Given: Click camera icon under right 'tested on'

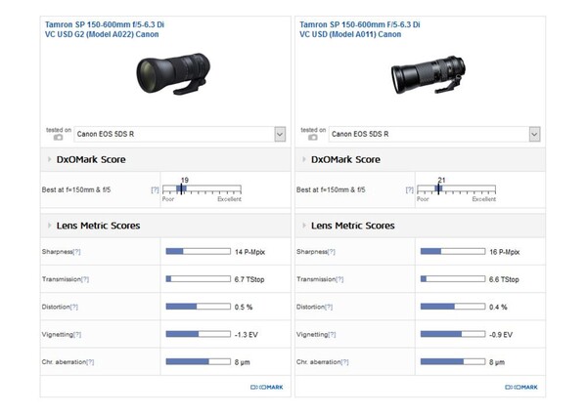Looking at the screenshot, I should 312,138.
